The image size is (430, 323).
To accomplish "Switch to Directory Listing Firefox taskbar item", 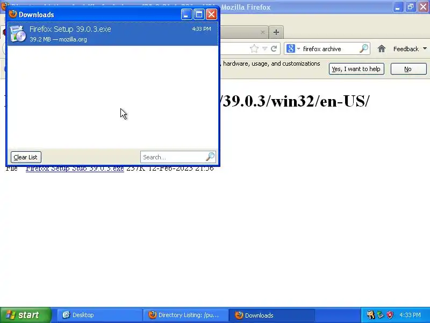I will [x=185, y=315].
